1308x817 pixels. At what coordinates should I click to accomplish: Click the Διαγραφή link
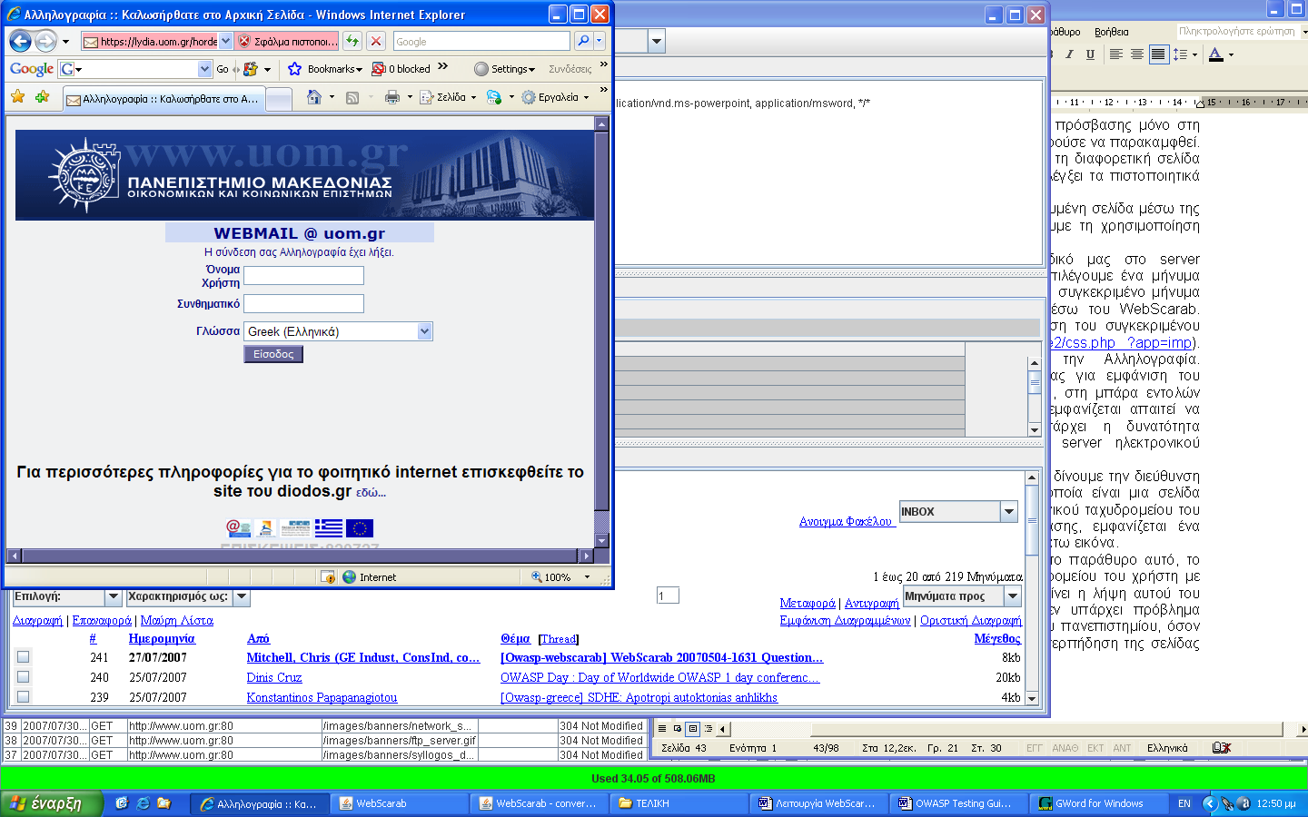37,620
